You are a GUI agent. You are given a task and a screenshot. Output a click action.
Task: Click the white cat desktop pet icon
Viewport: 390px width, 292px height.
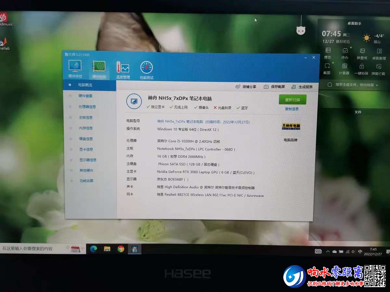click(x=301, y=30)
